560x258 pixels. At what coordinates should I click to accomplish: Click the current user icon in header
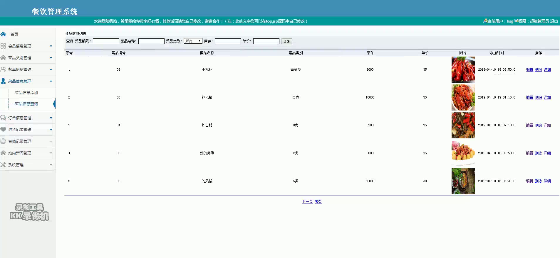pyautogui.click(x=485, y=21)
